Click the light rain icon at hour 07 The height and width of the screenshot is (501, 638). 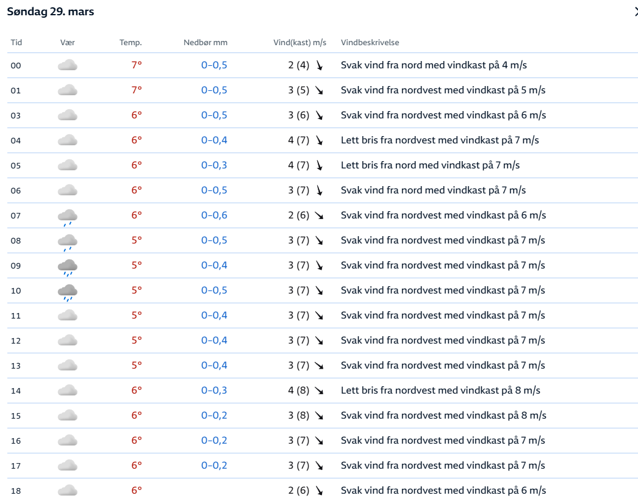[67, 216]
